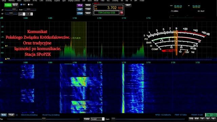Toggle the DUP duplex button
217x122 pixels.
pos(80,9)
